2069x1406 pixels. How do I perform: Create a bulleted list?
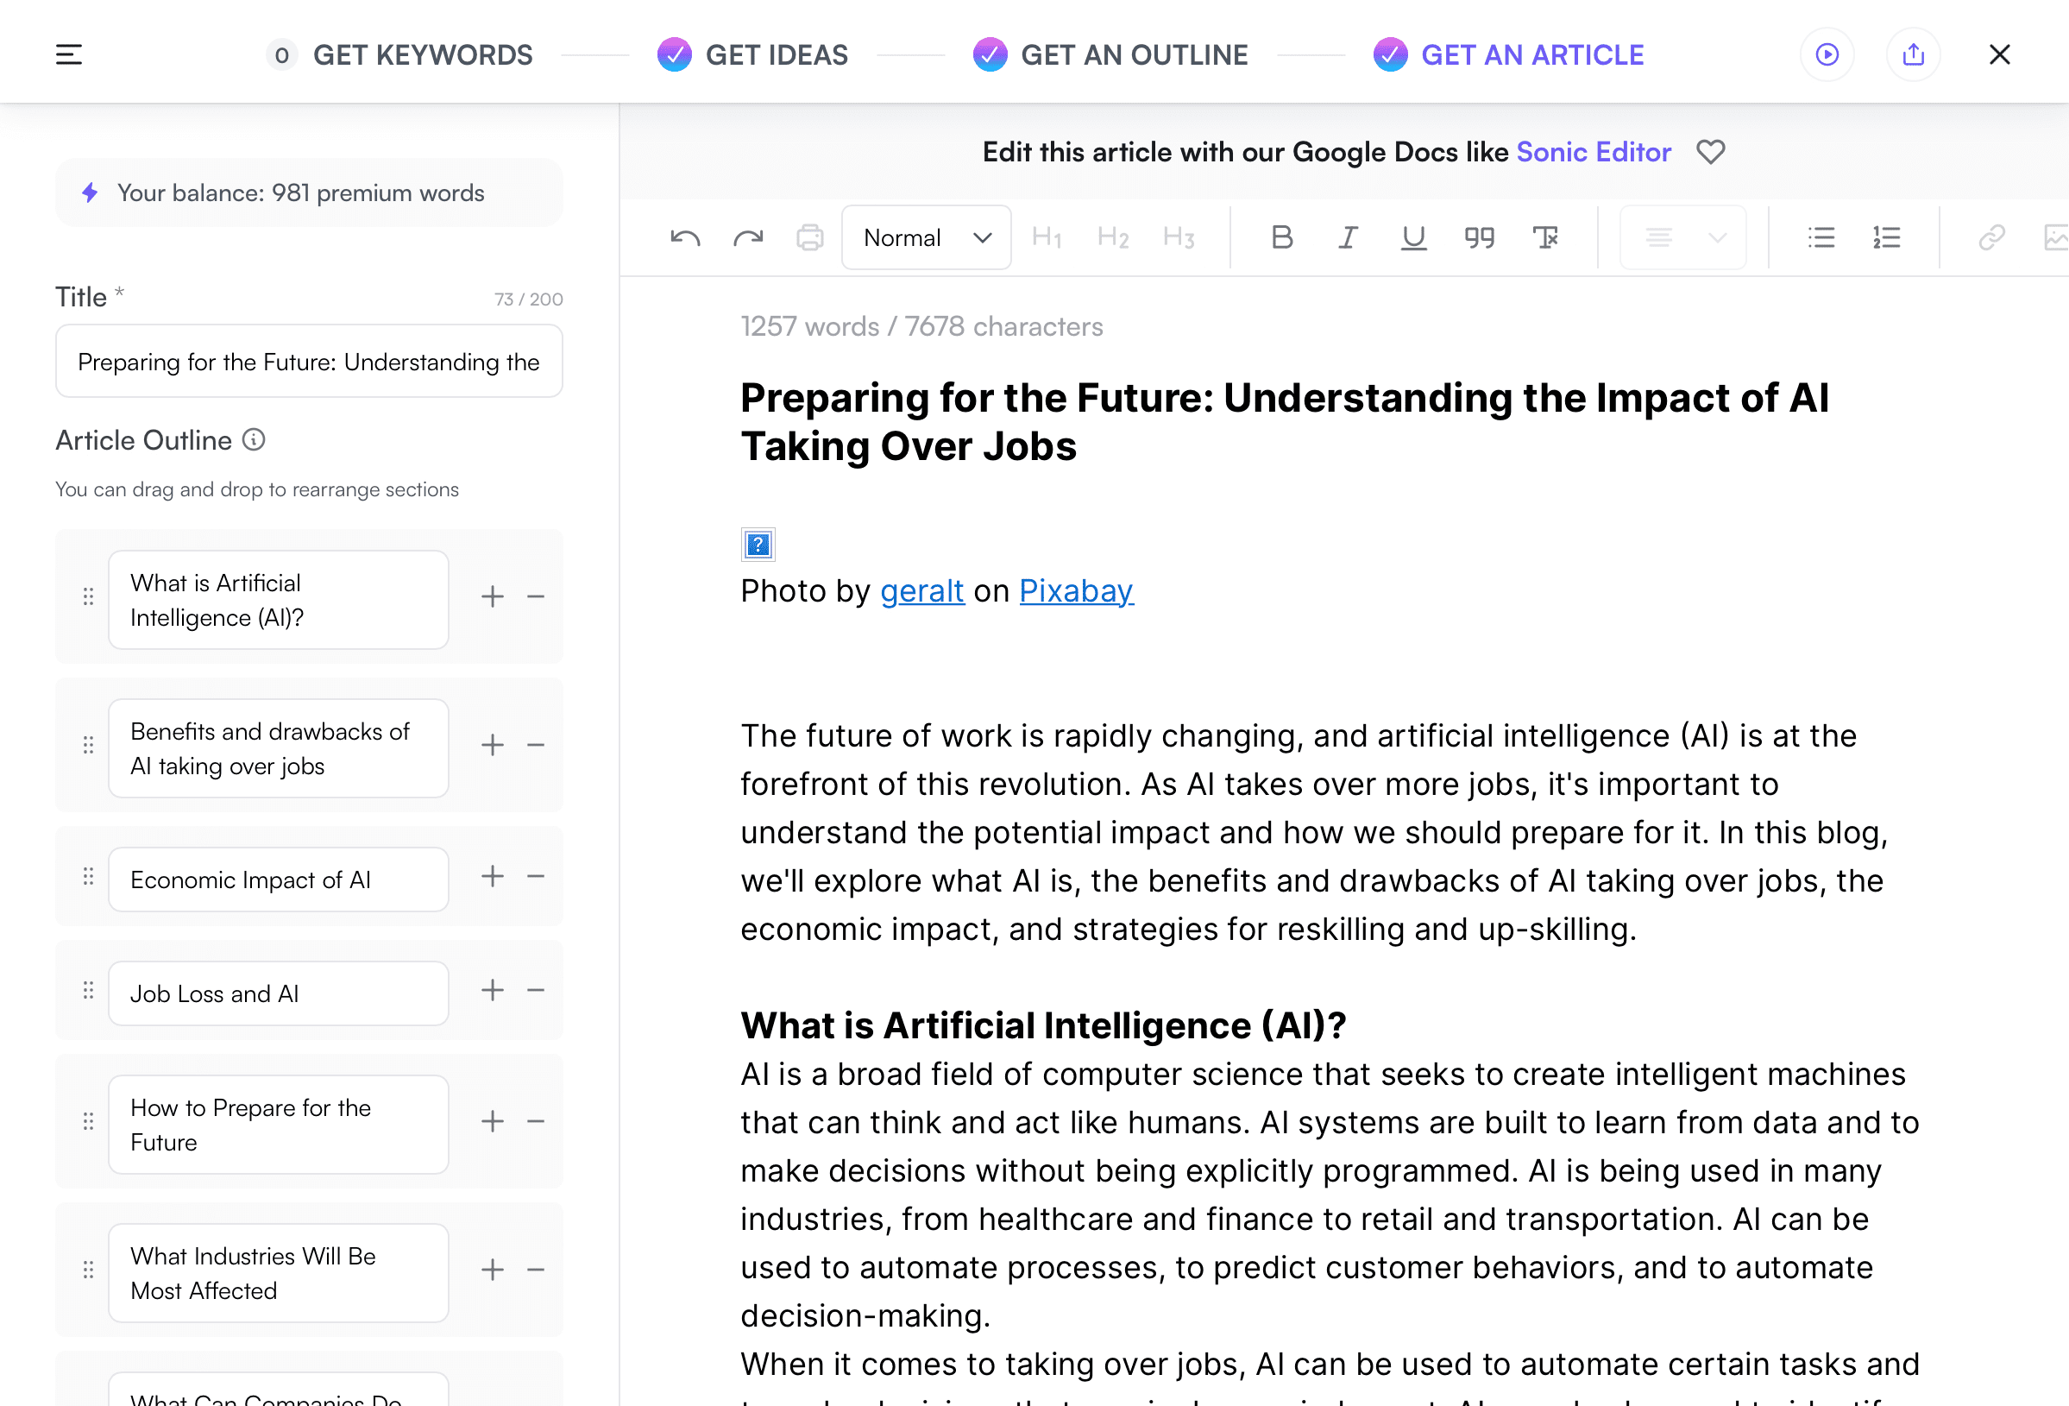(x=1821, y=236)
